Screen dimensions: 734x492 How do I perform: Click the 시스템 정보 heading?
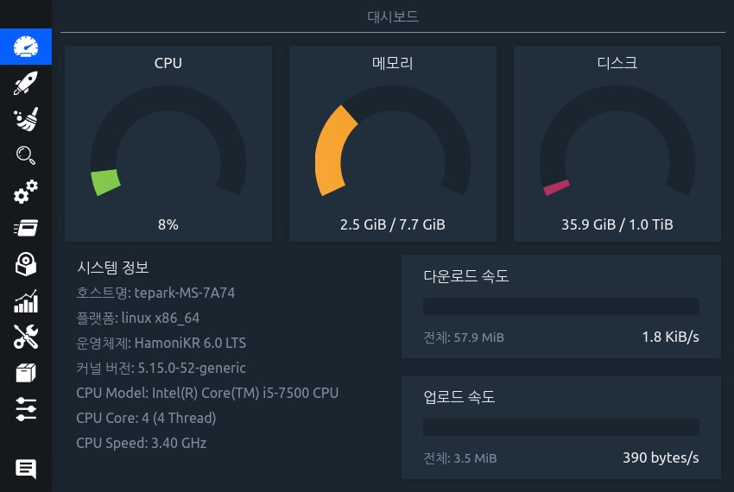point(113,268)
